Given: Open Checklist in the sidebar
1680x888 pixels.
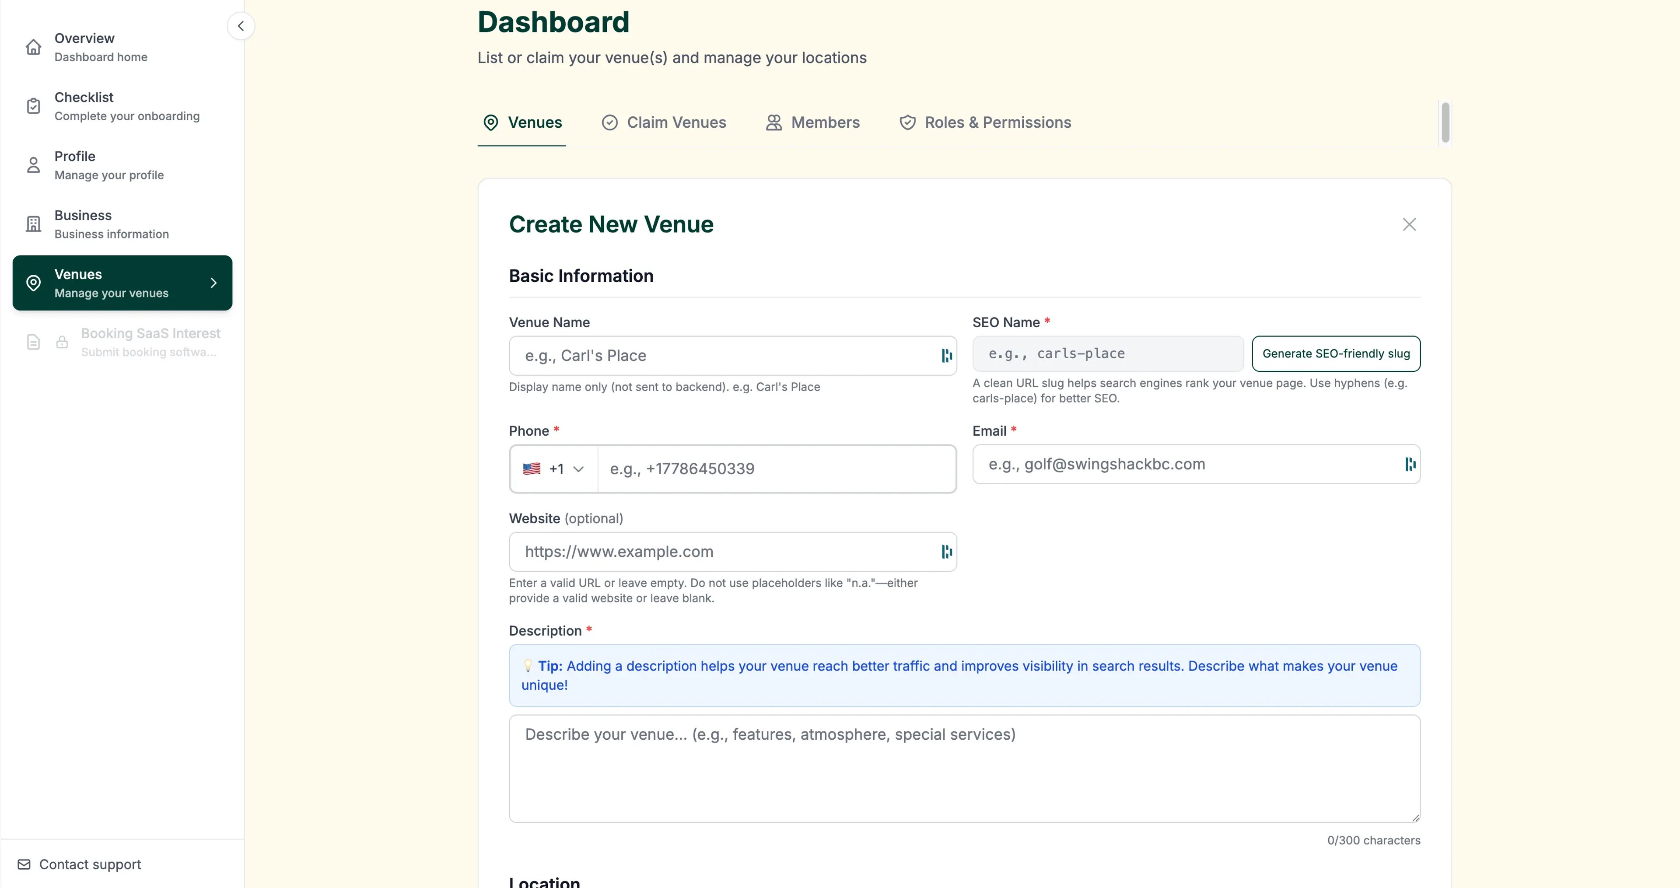Looking at the screenshot, I should pos(122,105).
